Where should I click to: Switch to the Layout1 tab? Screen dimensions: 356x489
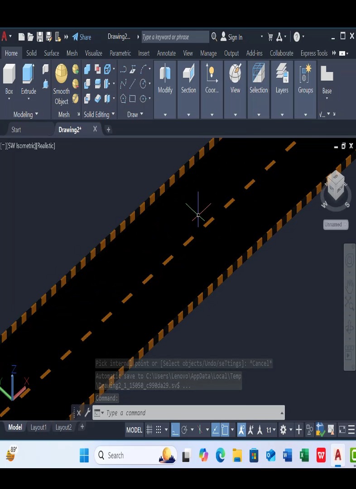click(x=38, y=427)
